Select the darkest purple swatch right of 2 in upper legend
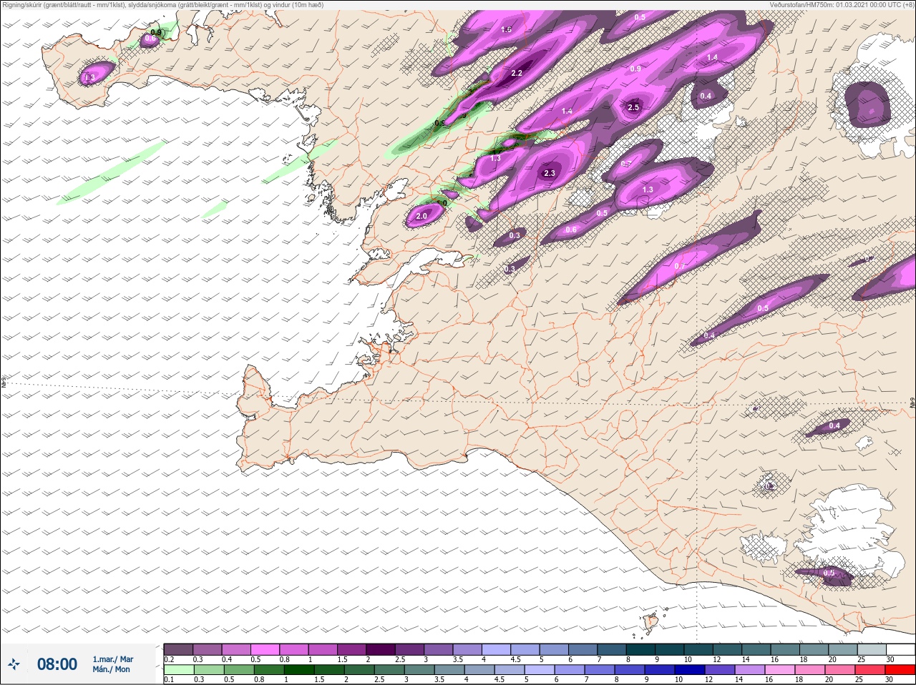Image resolution: width=916 pixels, height=685 pixels. [x=381, y=649]
